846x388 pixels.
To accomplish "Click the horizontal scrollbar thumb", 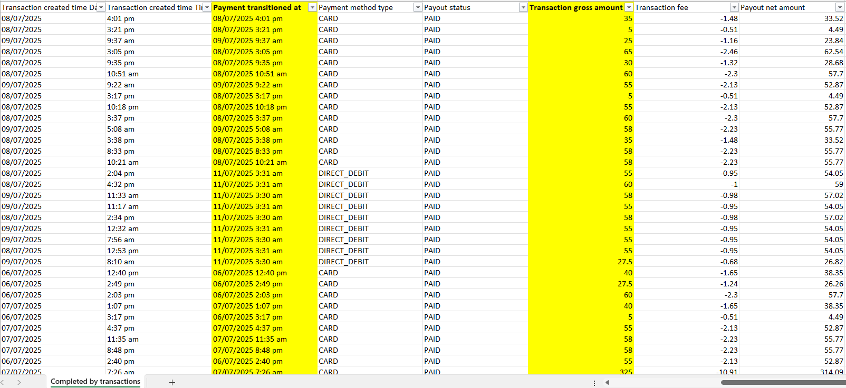I will point(783,383).
